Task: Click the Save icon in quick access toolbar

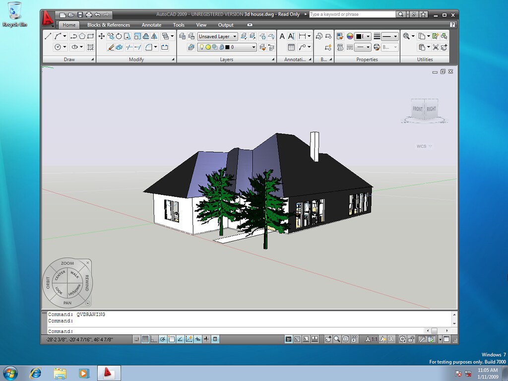Action: tap(80, 14)
